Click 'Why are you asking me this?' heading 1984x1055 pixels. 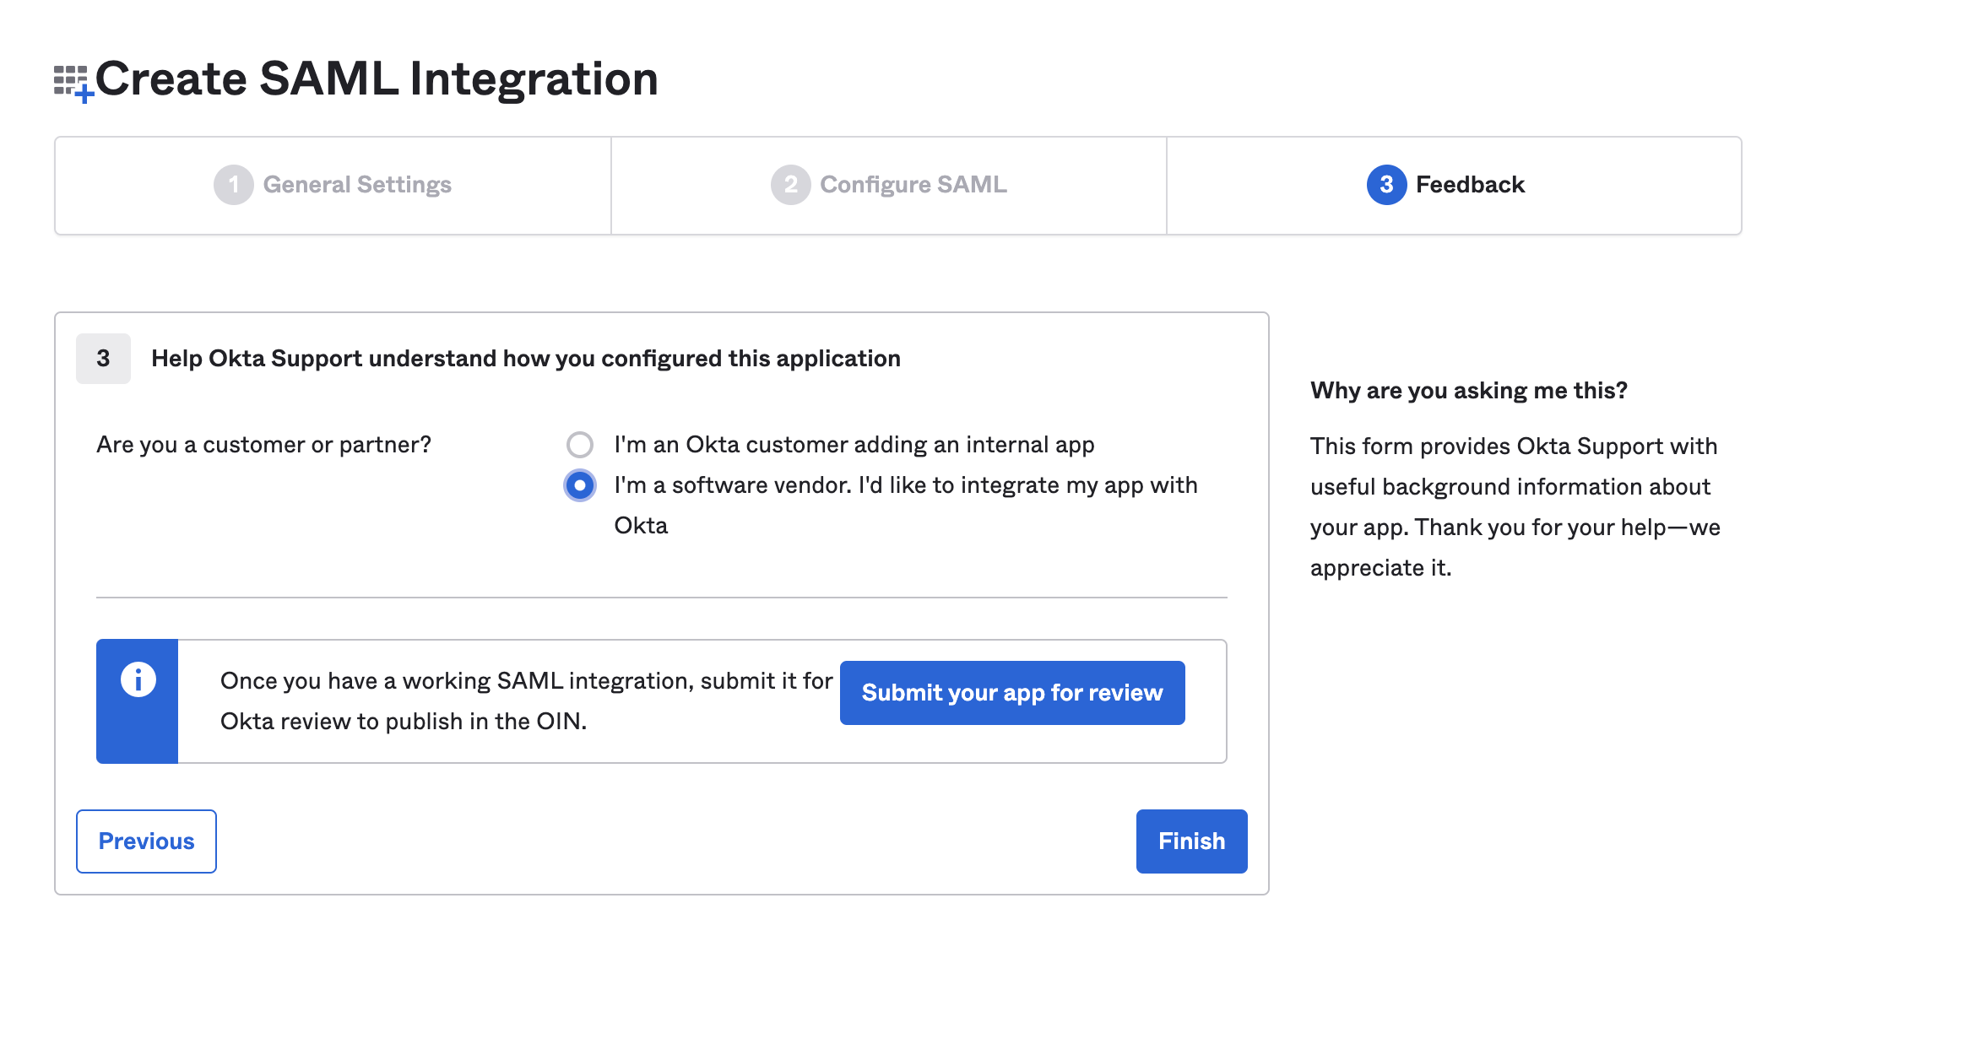click(1468, 391)
